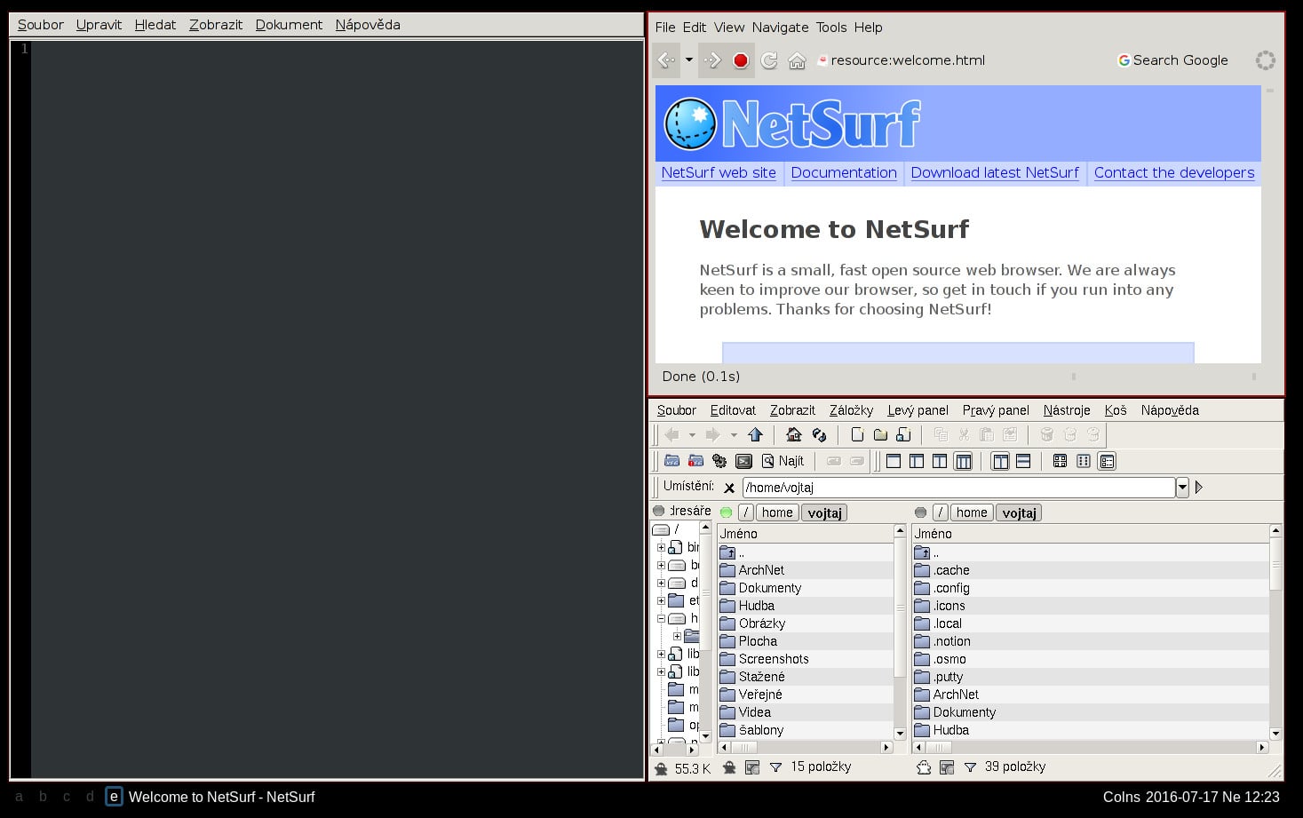Click the /home/vojtaj location input field
This screenshot has height=818, width=1303.
click(957, 487)
